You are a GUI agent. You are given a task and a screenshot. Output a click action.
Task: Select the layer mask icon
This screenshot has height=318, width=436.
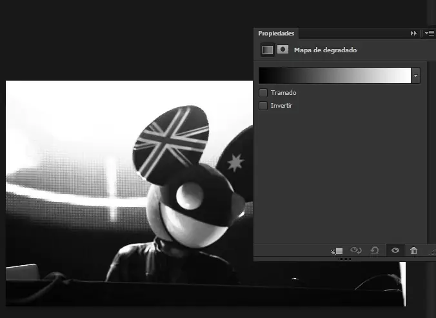click(282, 50)
